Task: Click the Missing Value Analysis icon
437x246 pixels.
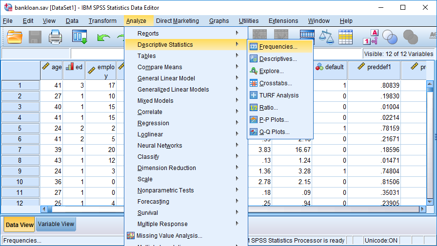Action: pyautogui.click(x=130, y=235)
